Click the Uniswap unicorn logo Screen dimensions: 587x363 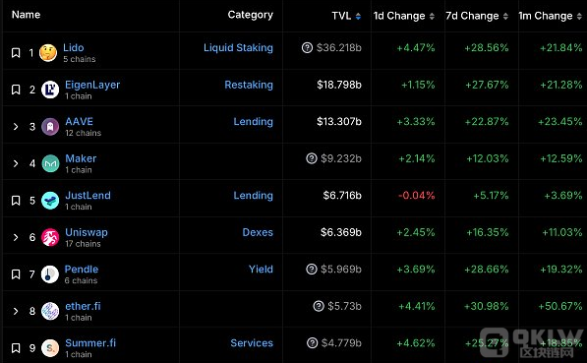point(50,237)
